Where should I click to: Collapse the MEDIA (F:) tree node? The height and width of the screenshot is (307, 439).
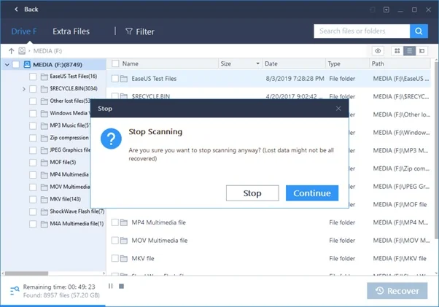click(7, 64)
